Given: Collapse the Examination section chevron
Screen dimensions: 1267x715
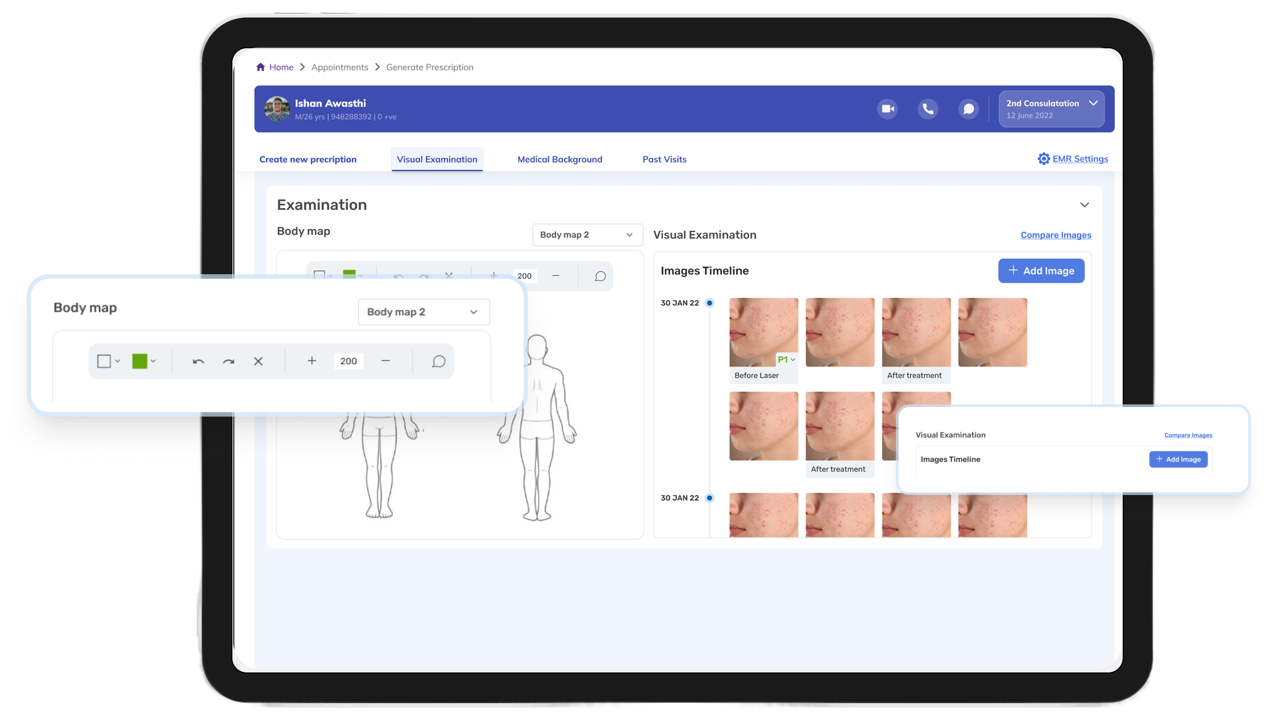Looking at the screenshot, I should pyautogui.click(x=1085, y=205).
